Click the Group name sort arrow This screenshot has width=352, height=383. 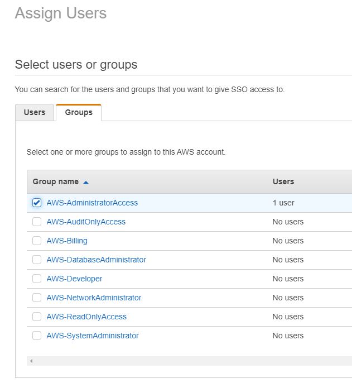tap(86, 182)
